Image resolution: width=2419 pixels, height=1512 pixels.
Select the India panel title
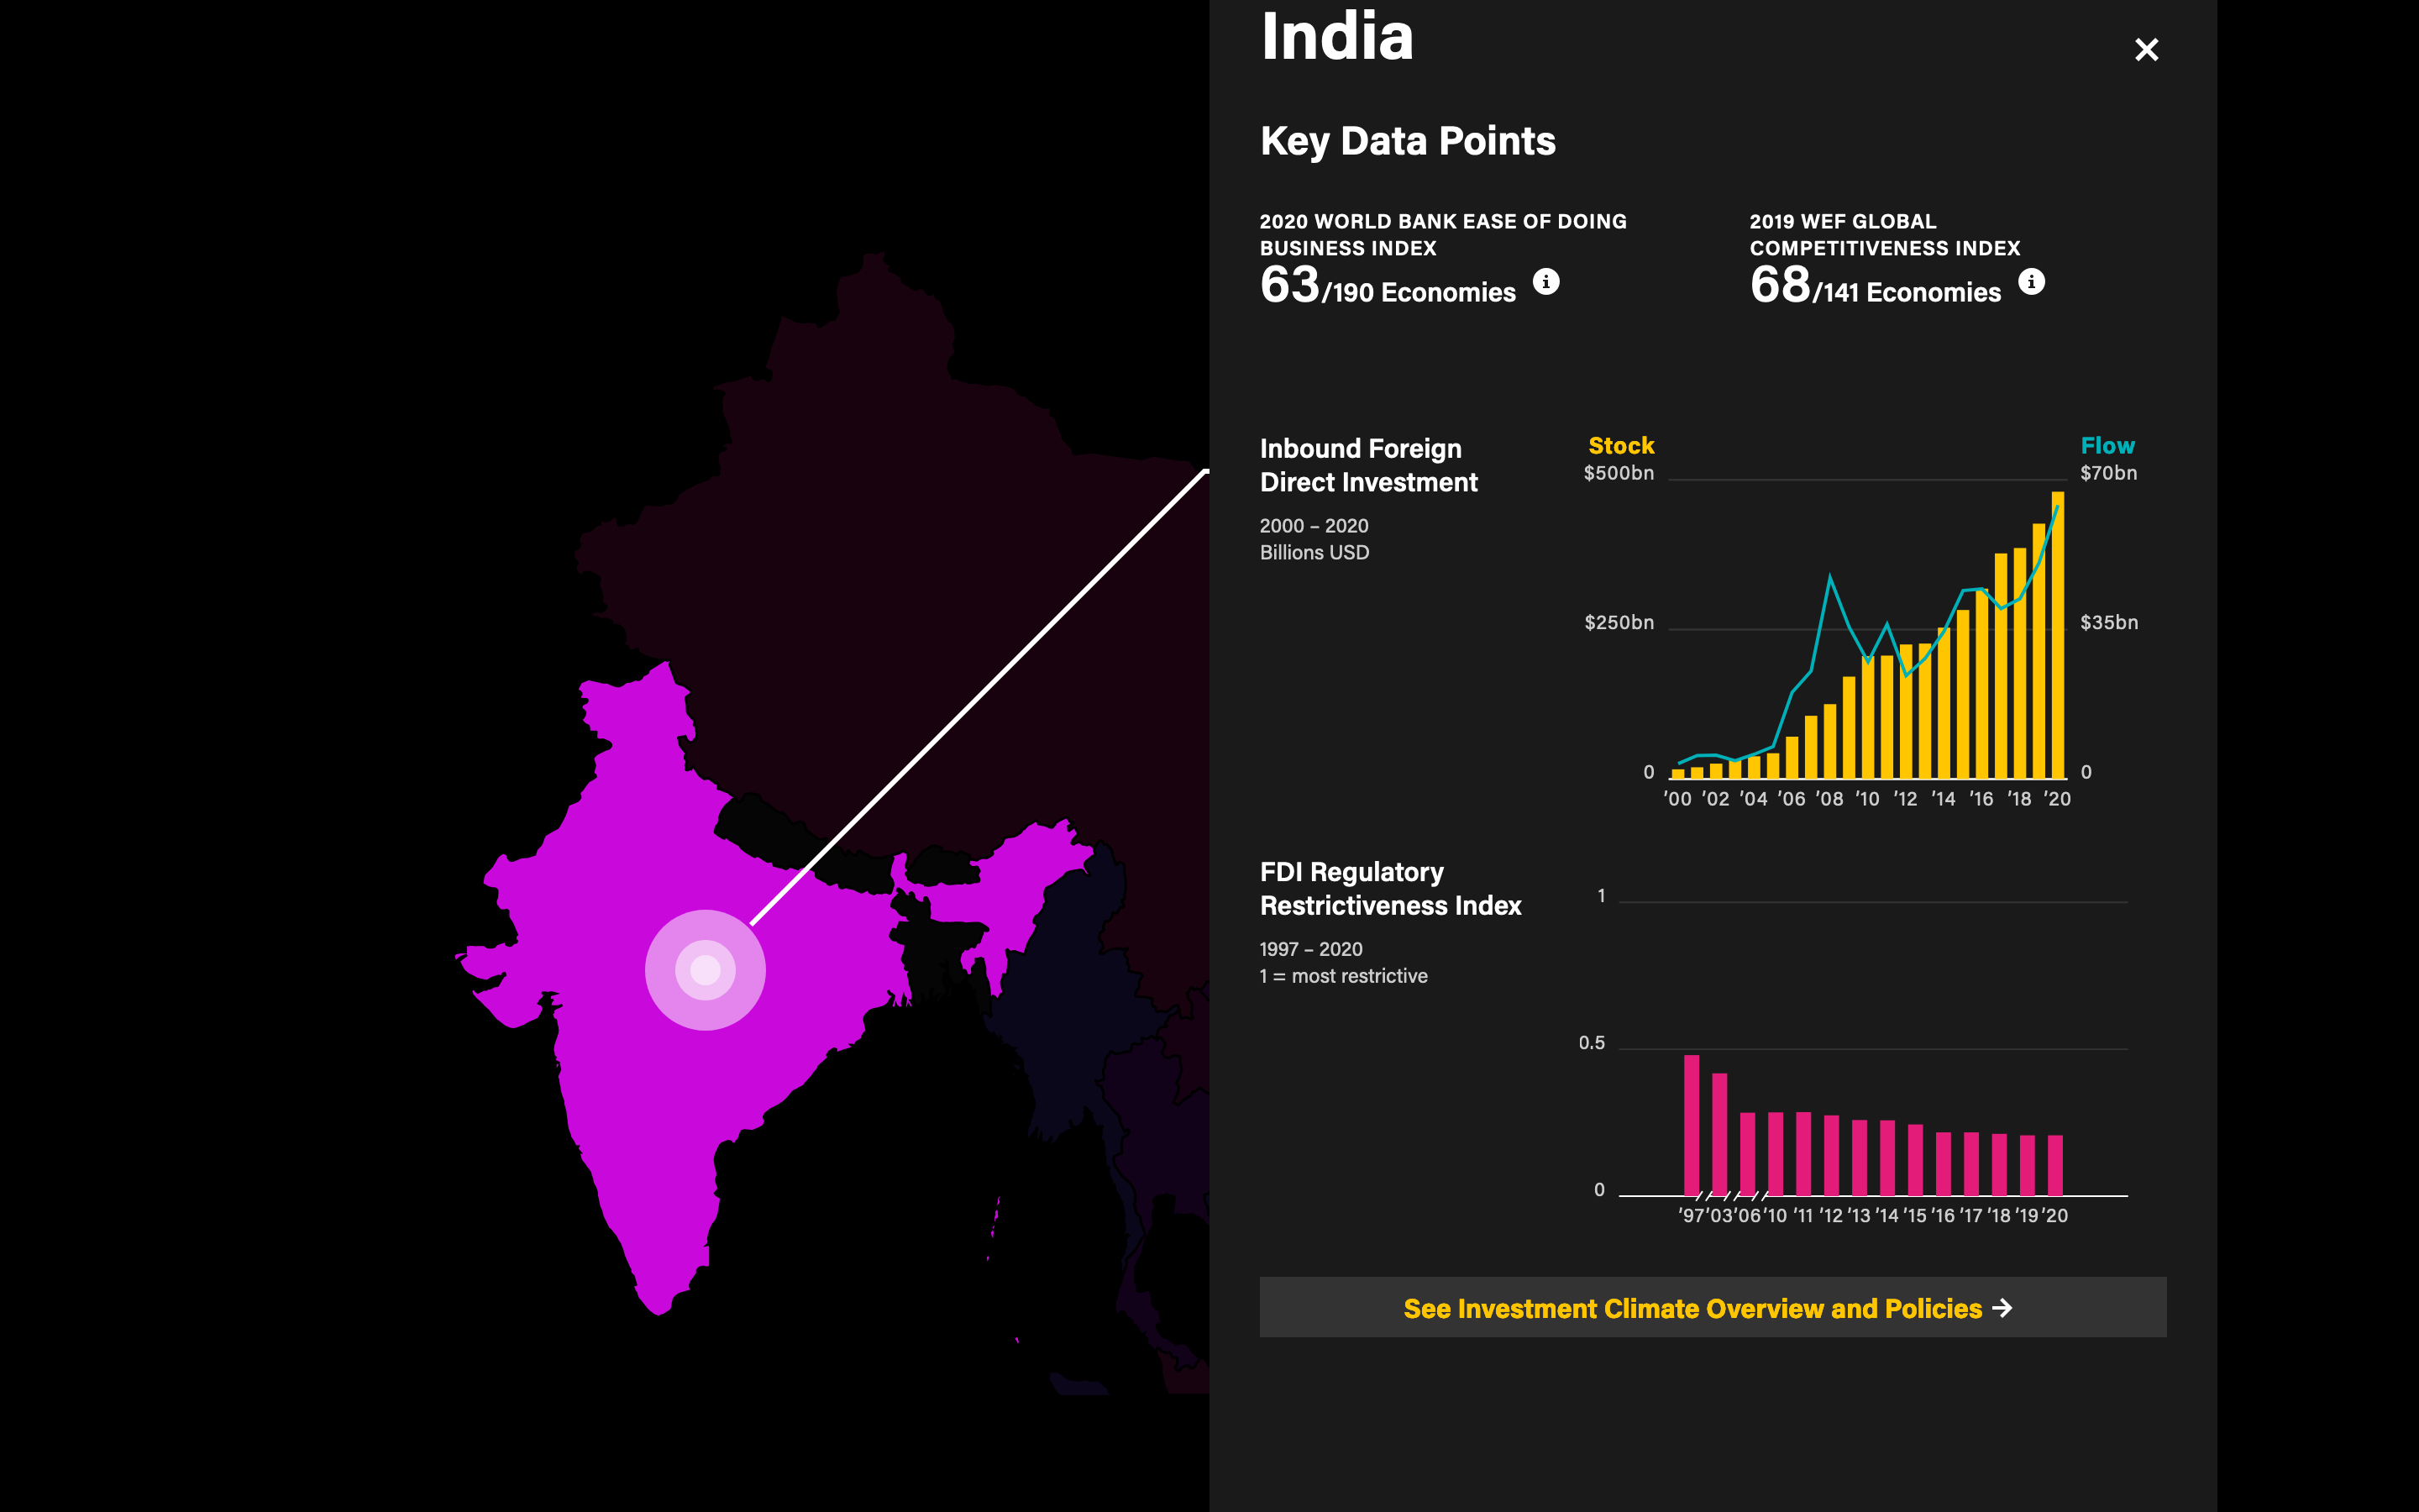[1336, 38]
